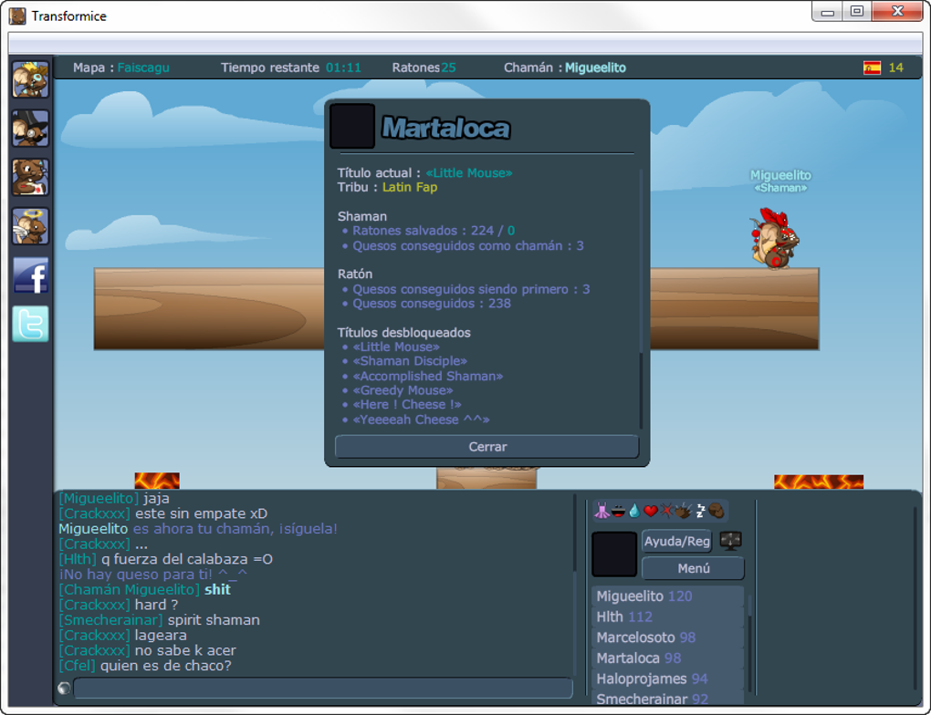Viewport: 931px width, 715px height.
Task: Select «Yeeeeah Cheese ^^» unlocked title
Action: point(421,420)
